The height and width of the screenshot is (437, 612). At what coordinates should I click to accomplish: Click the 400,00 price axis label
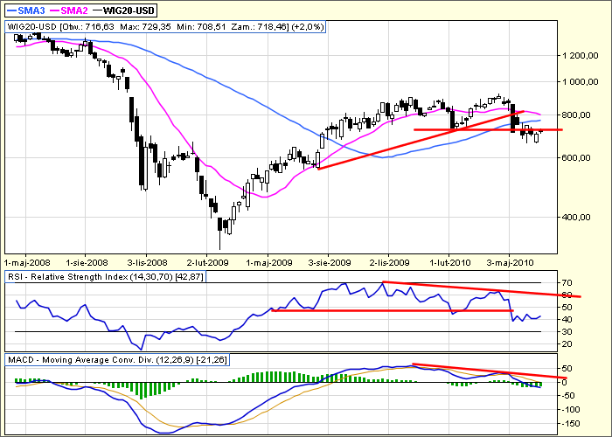coord(576,218)
